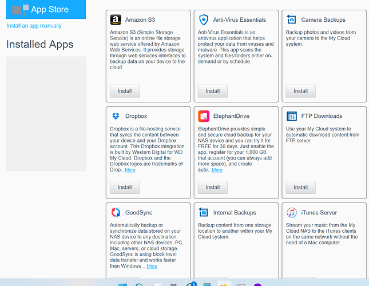The width and height of the screenshot is (369, 286).
Task: Install the Dropbox app
Action: [x=125, y=187]
